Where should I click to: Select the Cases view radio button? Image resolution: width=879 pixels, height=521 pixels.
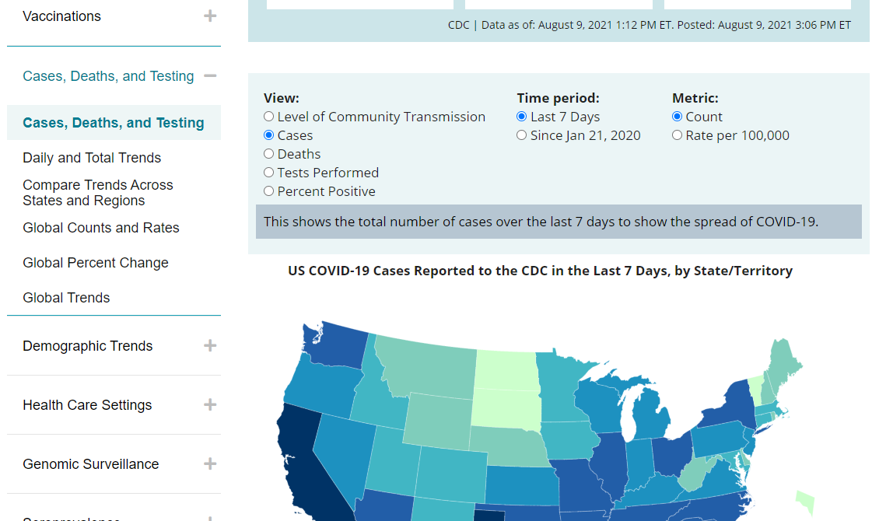(269, 135)
